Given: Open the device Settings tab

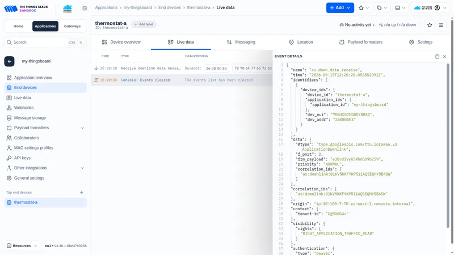Looking at the screenshot, I should click(x=421, y=42).
